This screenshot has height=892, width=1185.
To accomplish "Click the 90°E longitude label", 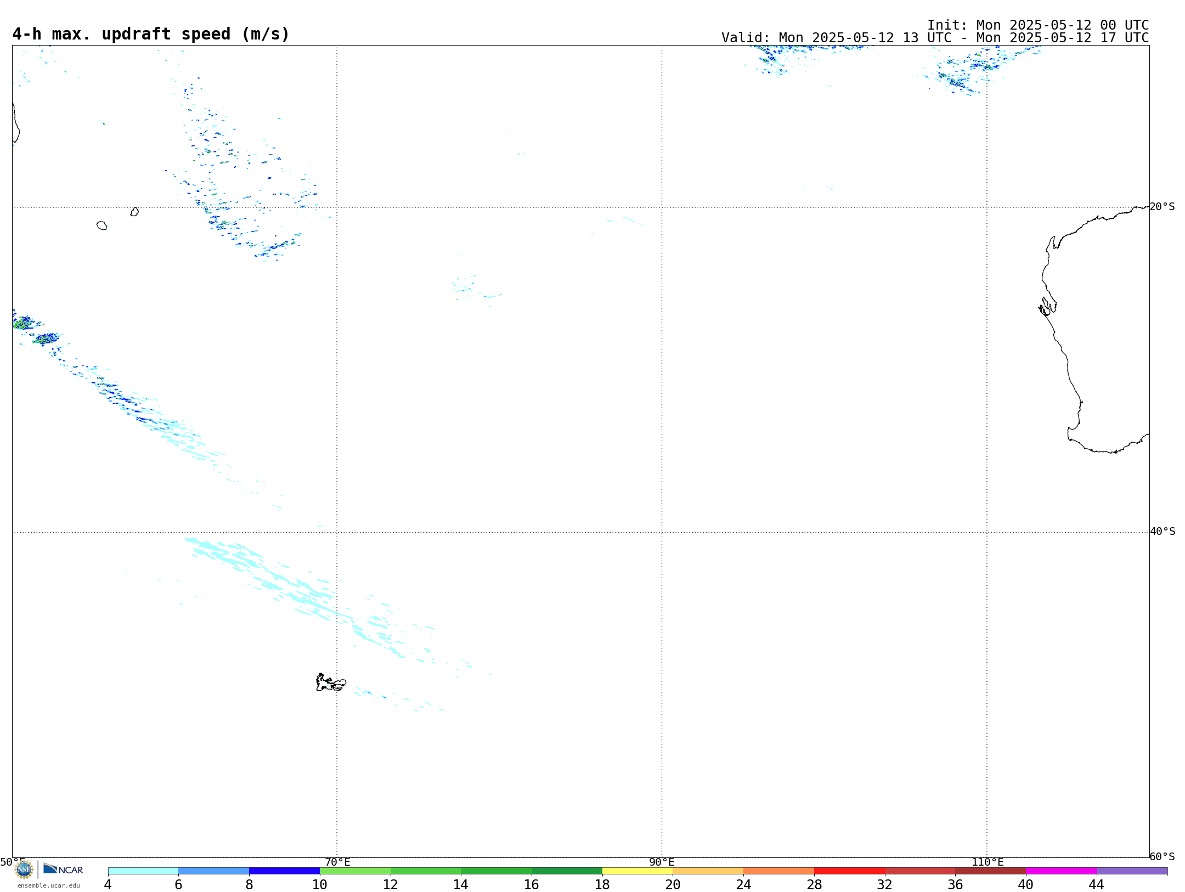I will tap(662, 862).
